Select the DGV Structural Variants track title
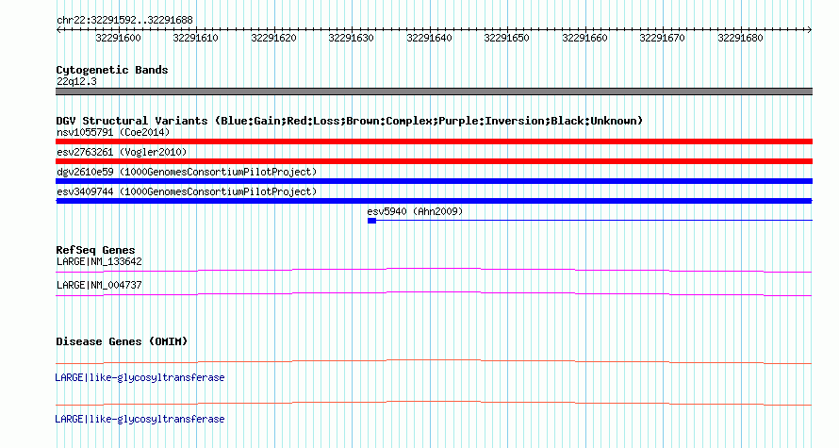Image resolution: width=839 pixels, height=448 pixels. pos(350,121)
